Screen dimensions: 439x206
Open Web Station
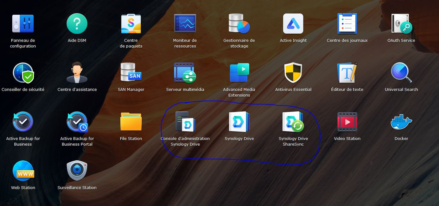23,171
